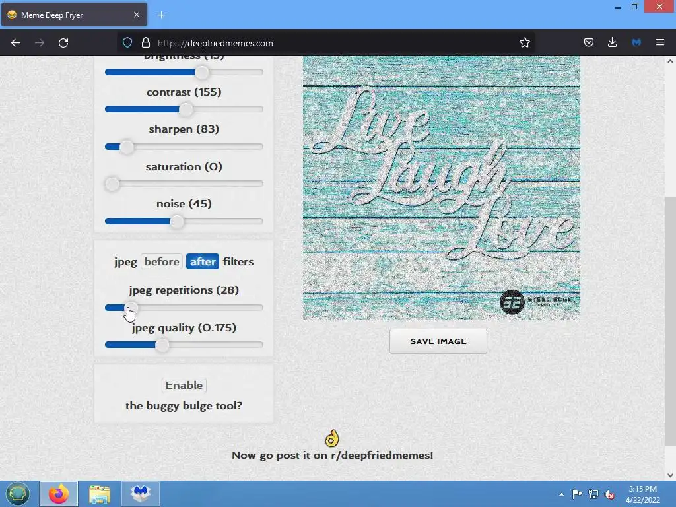Click 'the buggy bulge tool?' text
The width and height of the screenshot is (676, 507).
[x=184, y=406]
